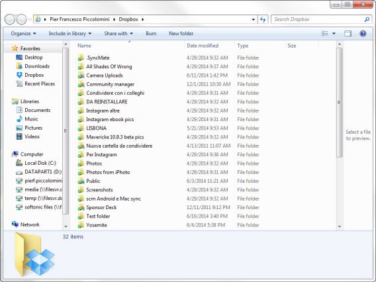Viewport: 376px width, 282px height.
Task: Click the Computer icon in sidebar
Action: tap(15, 154)
